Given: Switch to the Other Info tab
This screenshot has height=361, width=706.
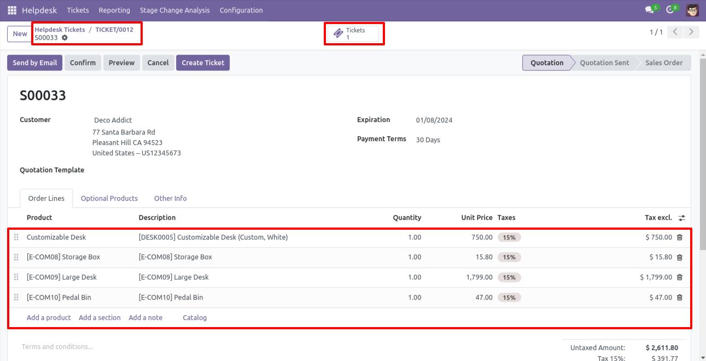Looking at the screenshot, I should pyautogui.click(x=170, y=199).
